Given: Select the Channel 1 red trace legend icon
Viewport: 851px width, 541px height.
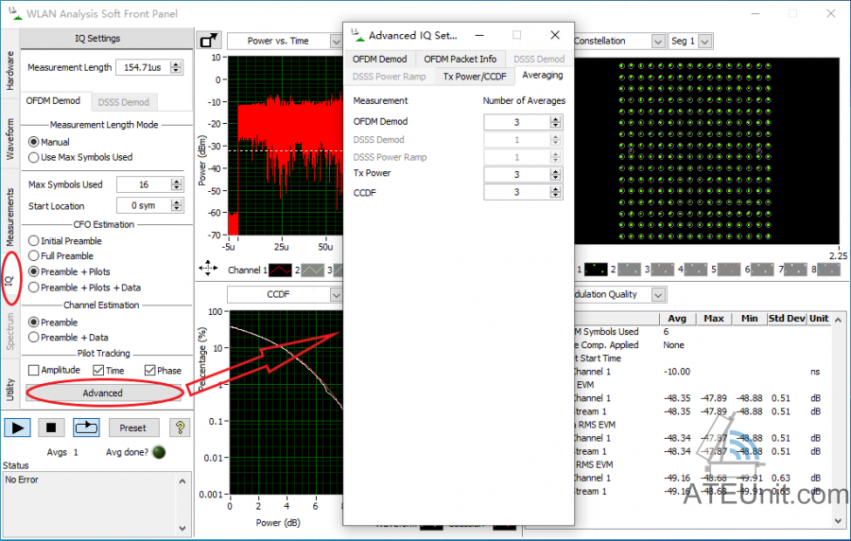Looking at the screenshot, I should 281,270.
